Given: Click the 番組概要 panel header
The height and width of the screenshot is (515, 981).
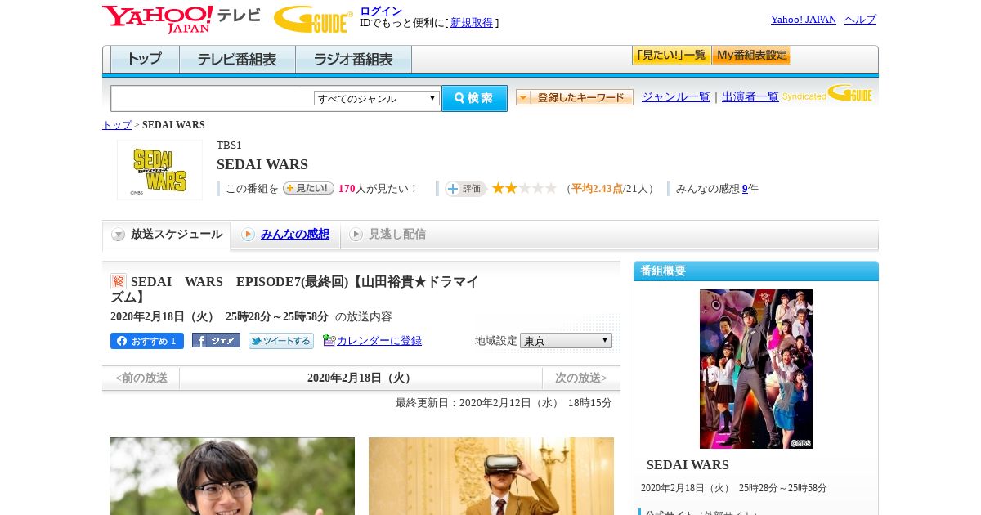Looking at the screenshot, I should [756, 271].
